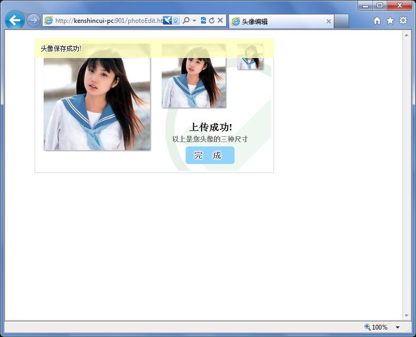Click the browser Back arrow button
The height and width of the screenshot is (337, 416).
[14, 21]
